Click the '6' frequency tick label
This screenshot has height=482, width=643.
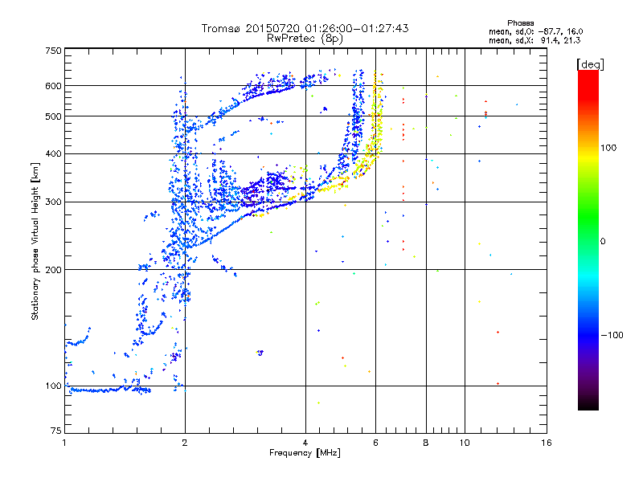click(375, 443)
